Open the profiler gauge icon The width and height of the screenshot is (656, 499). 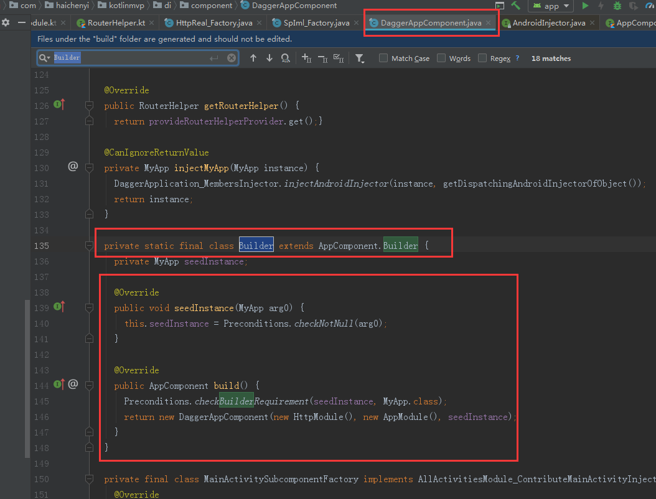[x=650, y=6]
